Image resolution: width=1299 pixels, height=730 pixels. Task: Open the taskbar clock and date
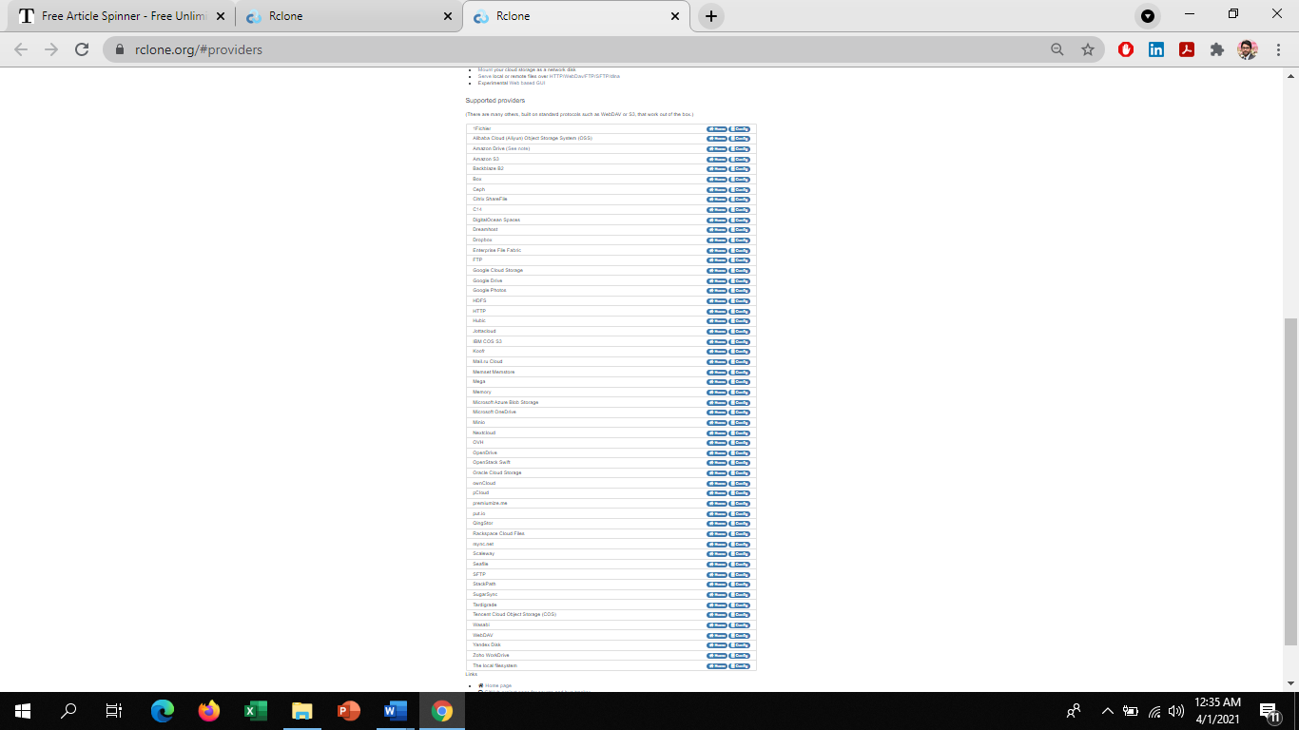(x=1219, y=711)
